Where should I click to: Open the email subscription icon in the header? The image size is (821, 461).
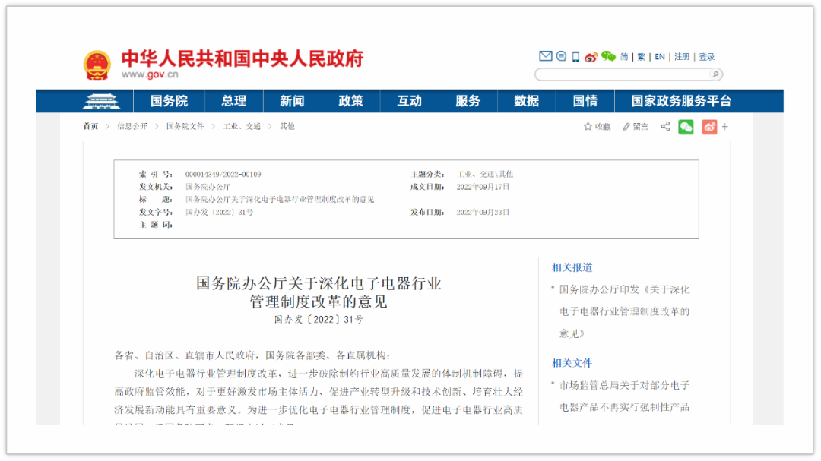(x=545, y=55)
